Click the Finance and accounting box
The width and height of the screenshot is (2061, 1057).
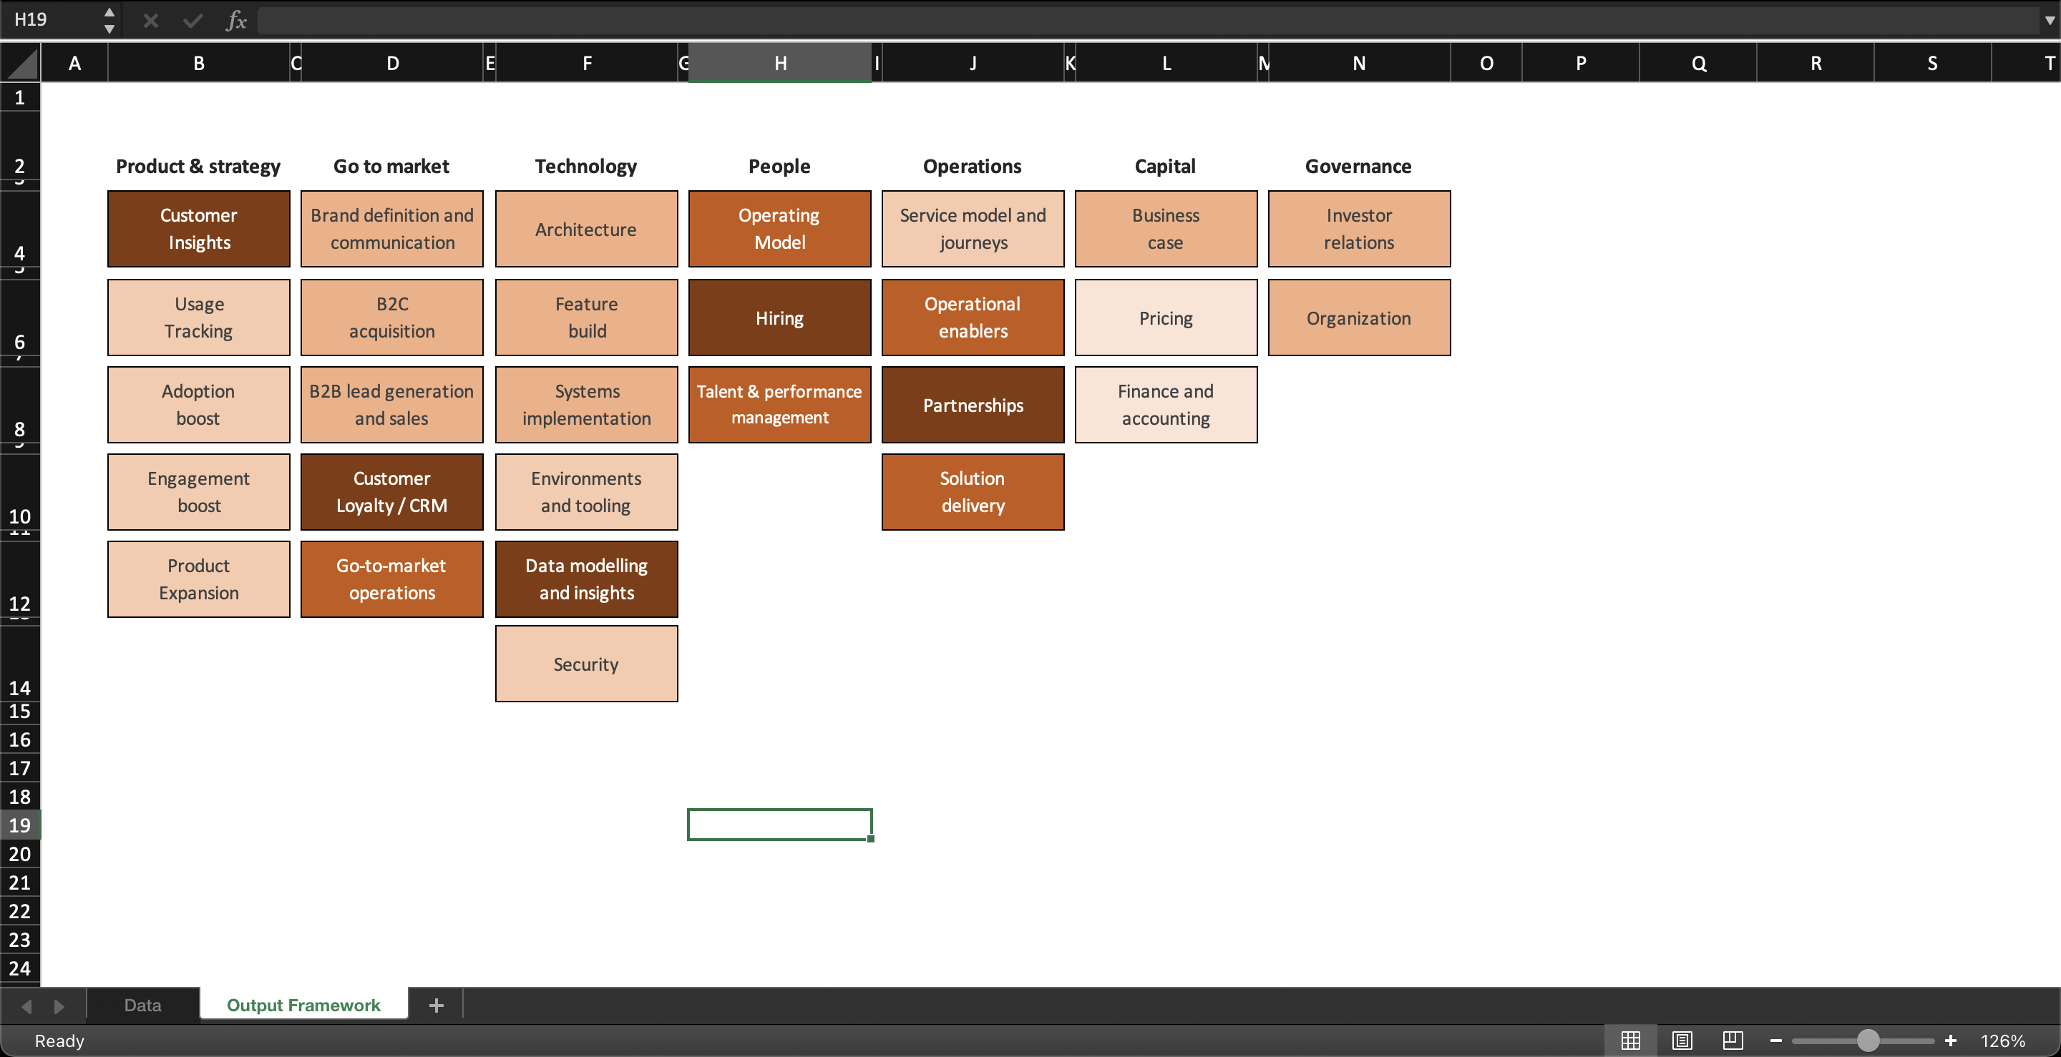coord(1166,405)
